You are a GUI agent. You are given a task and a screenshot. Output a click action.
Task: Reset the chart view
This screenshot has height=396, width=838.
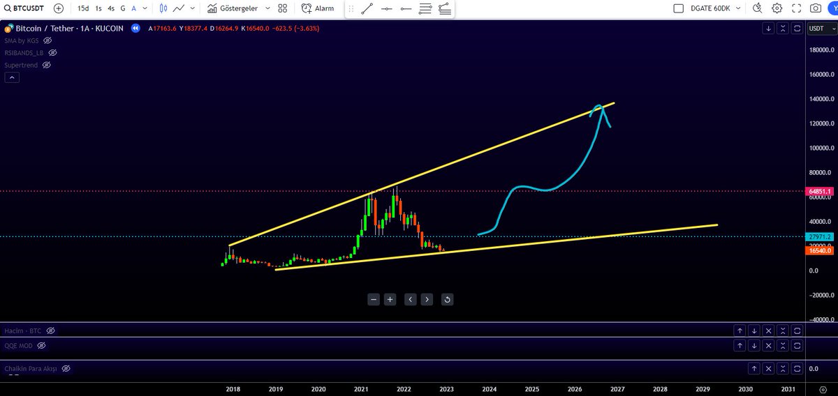[x=447, y=299]
